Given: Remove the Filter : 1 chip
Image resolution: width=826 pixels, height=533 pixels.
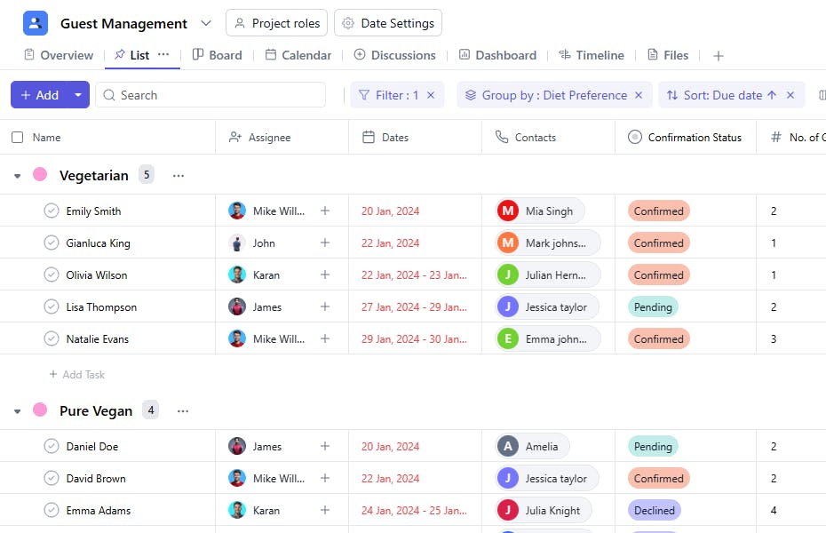Looking at the screenshot, I should coord(431,95).
